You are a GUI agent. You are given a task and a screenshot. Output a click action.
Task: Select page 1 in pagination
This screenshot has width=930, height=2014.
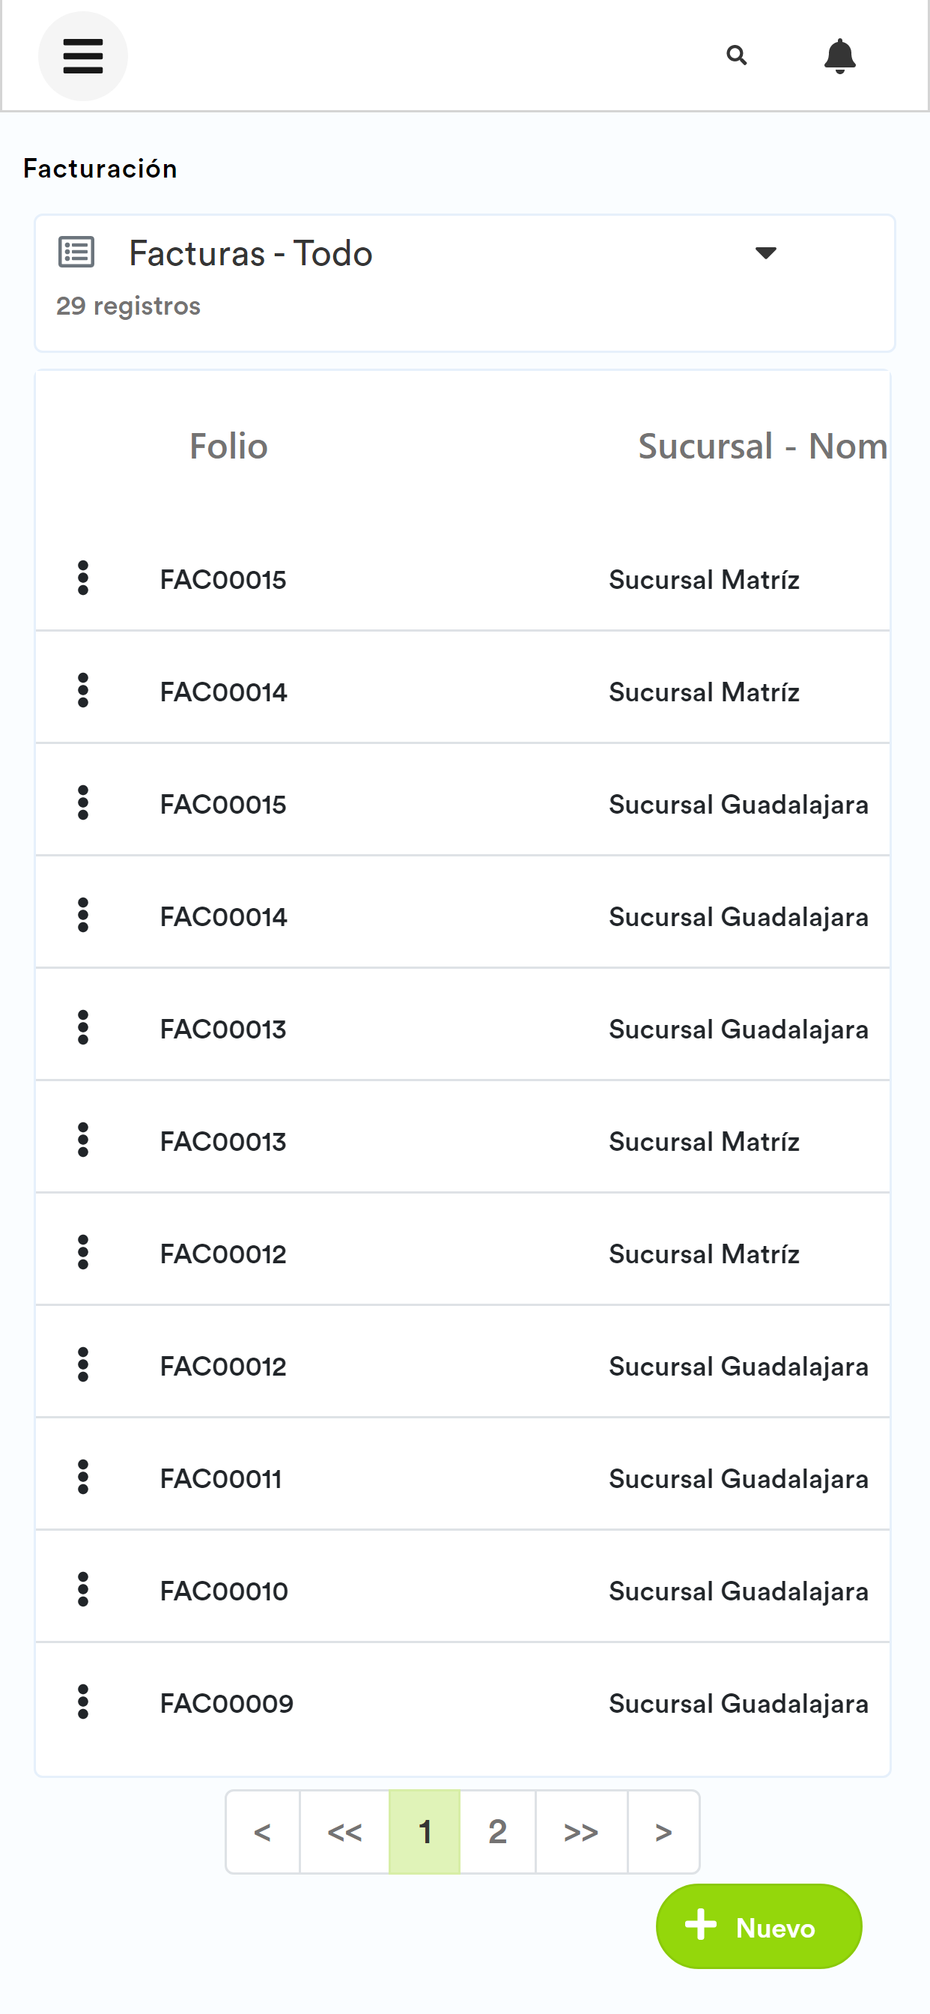click(x=425, y=1831)
